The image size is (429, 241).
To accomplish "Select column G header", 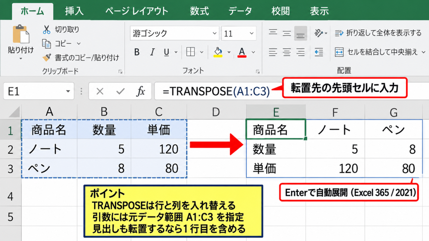I will (394, 112).
